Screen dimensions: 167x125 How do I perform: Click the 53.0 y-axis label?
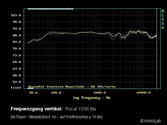[x=17, y=82]
